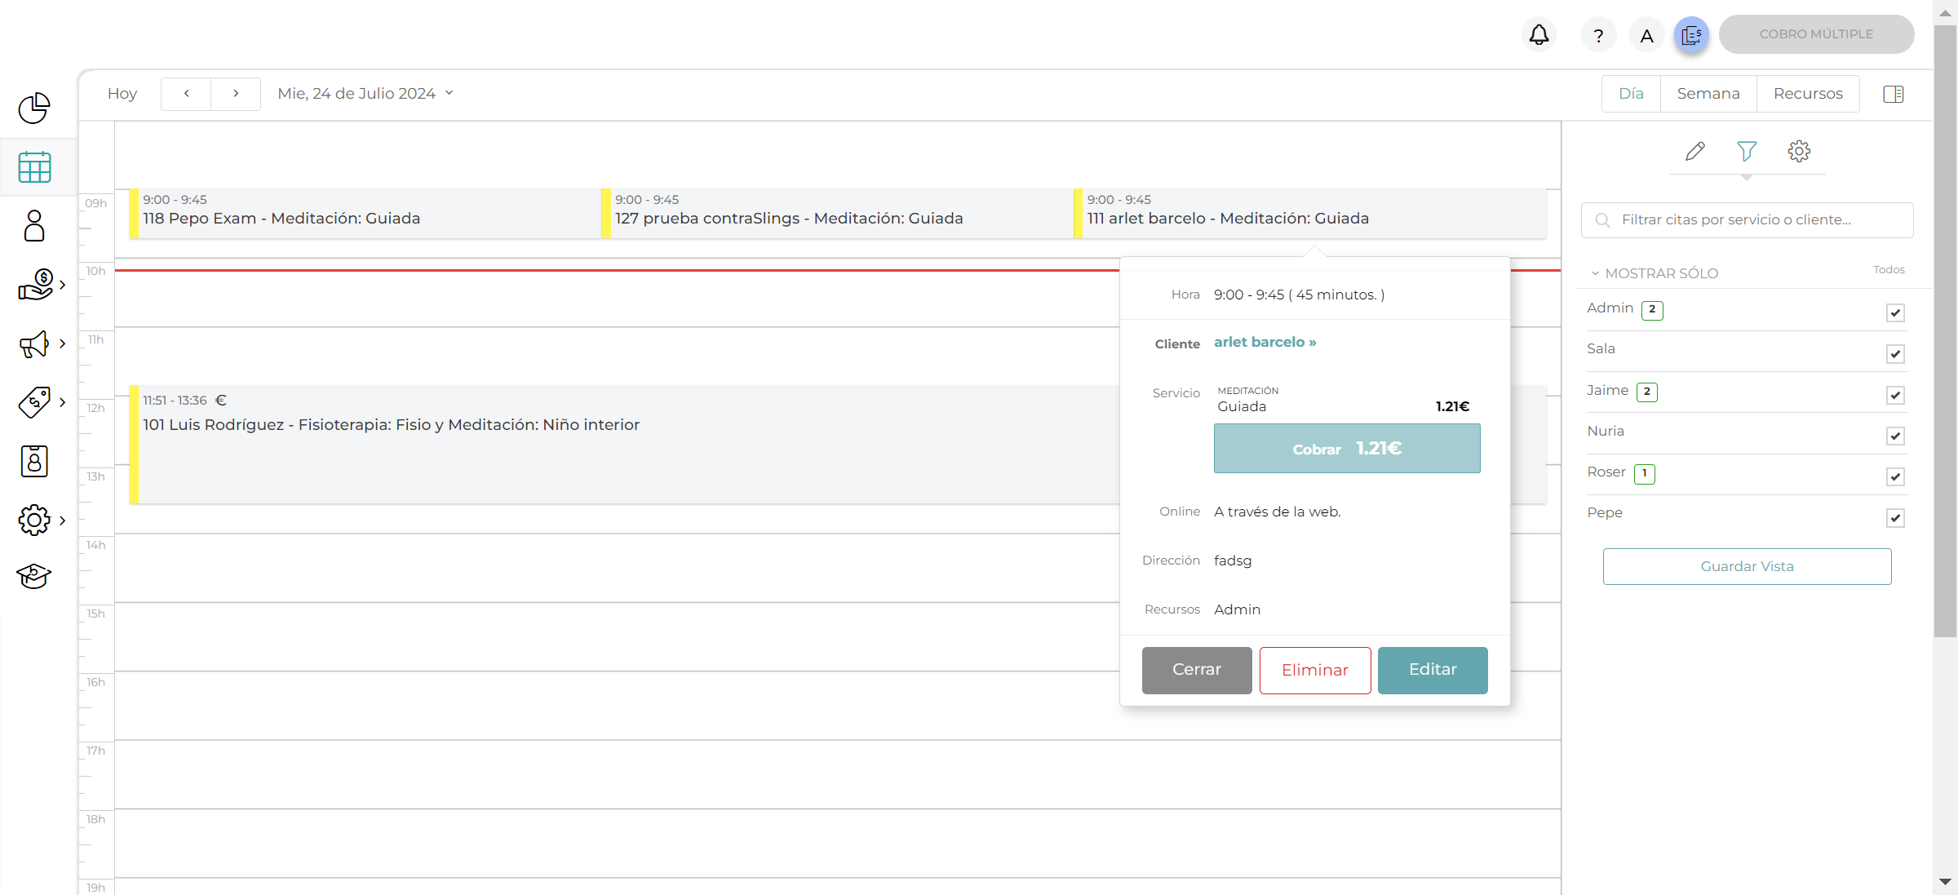This screenshot has width=1958, height=895.
Task: Open the date picker dropdown for 24 de Julio
Action: click(x=365, y=94)
